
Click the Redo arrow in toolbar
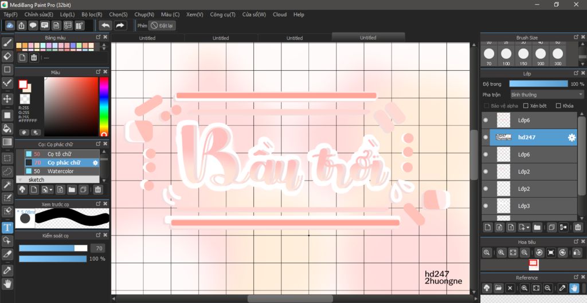pos(120,25)
